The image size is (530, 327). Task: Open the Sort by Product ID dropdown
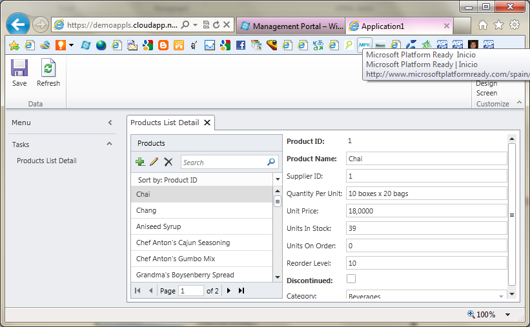277,180
